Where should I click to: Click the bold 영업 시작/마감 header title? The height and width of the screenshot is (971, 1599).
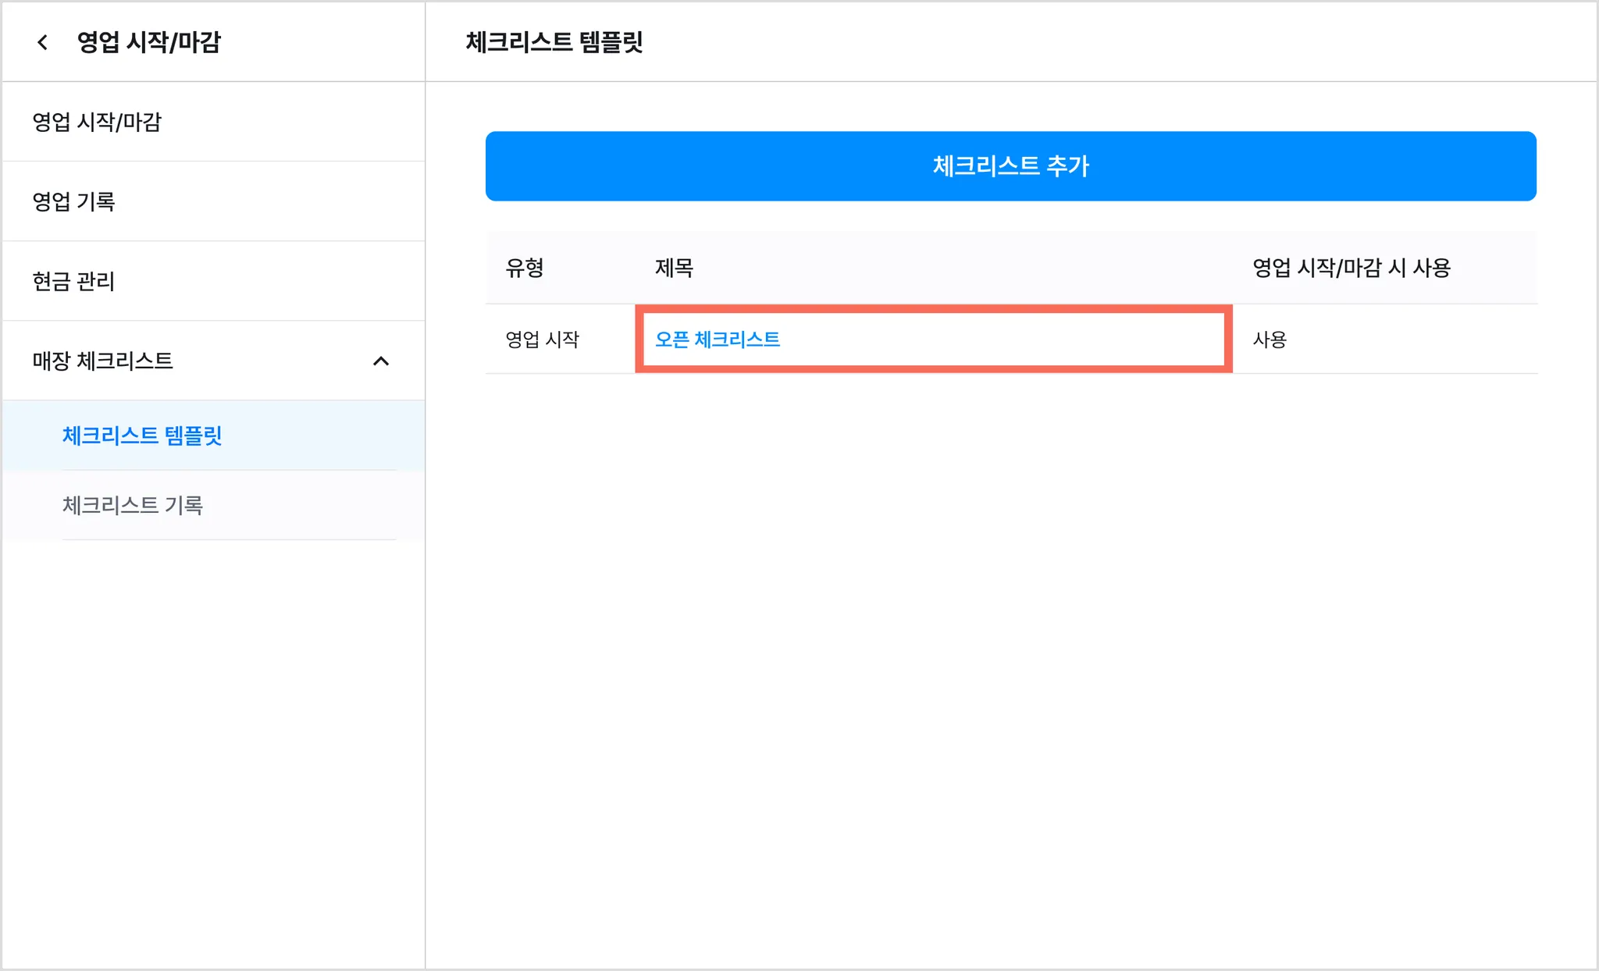[x=148, y=42]
